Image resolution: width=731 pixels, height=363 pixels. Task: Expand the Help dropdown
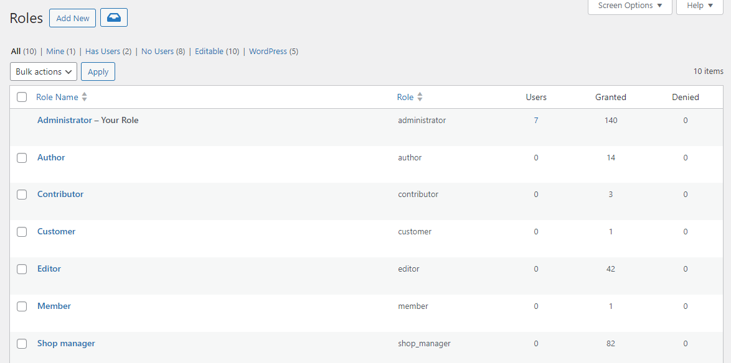(699, 6)
